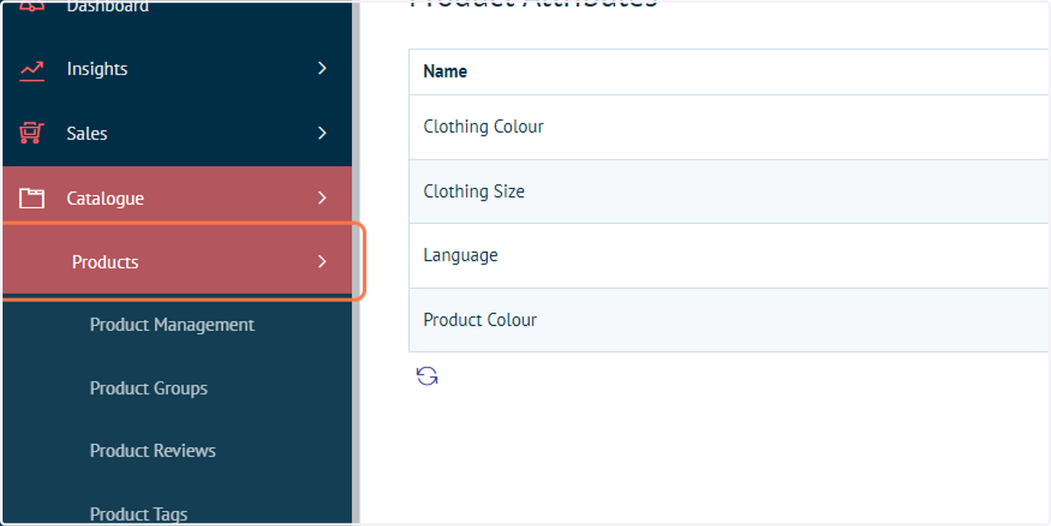
Task: Go to Product Reviews
Action: point(152,451)
